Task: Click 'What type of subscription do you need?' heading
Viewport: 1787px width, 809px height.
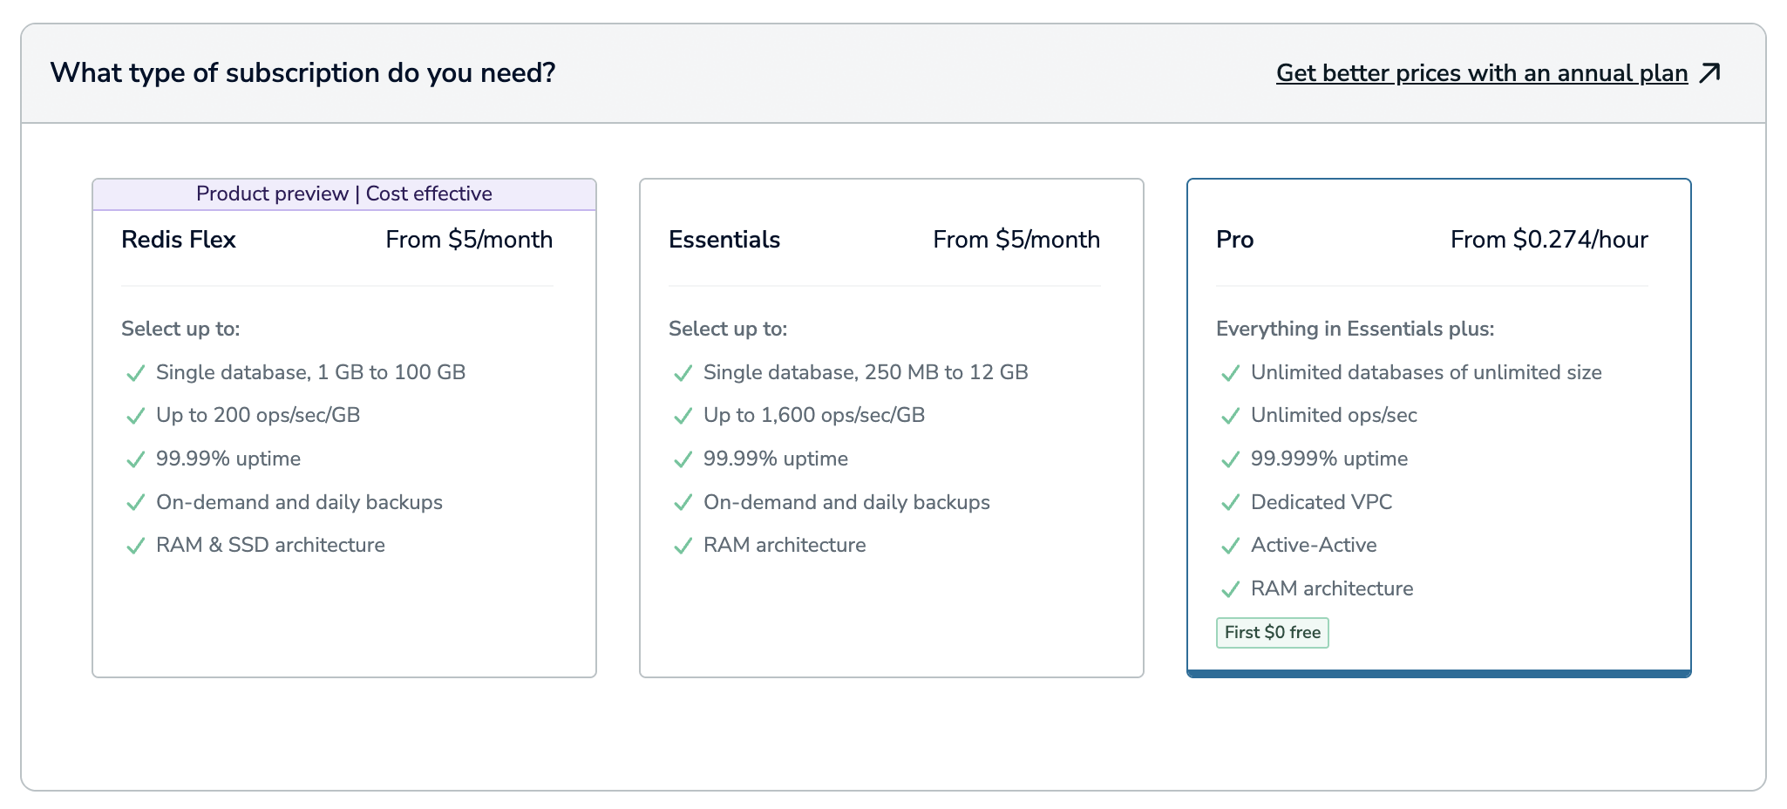Action: [303, 72]
